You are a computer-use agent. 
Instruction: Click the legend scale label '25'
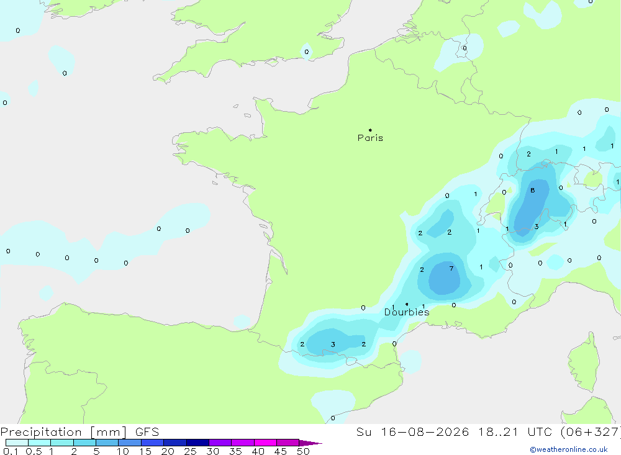point(190,451)
